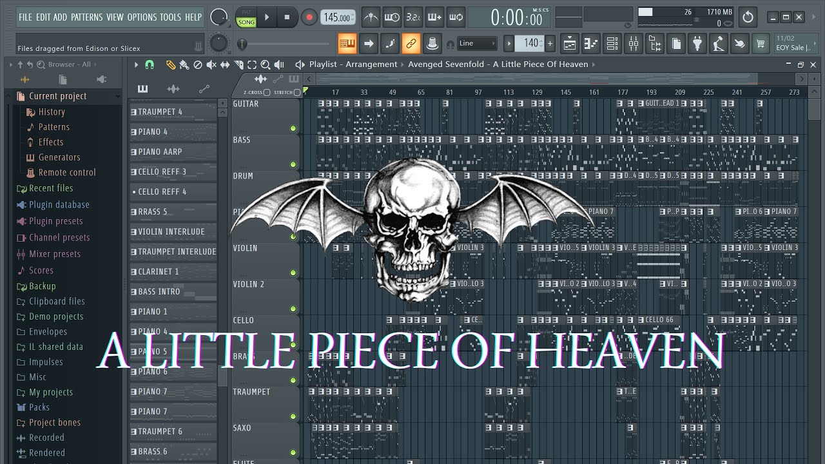825x464 pixels.
Task: Enable the Z-CROSS checkbox
Action: point(267,92)
